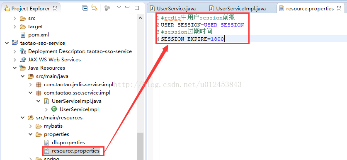Click the com.taotao.jedis.service.impl package icon
Viewport: 347px width, 160px height.
point(39,85)
